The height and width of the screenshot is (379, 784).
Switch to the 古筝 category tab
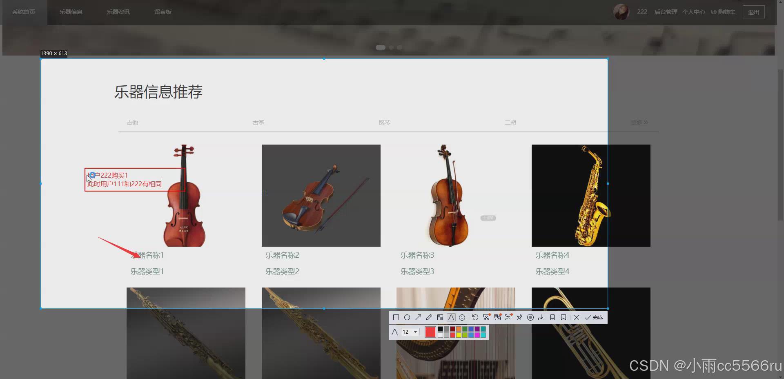pos(258,123)
